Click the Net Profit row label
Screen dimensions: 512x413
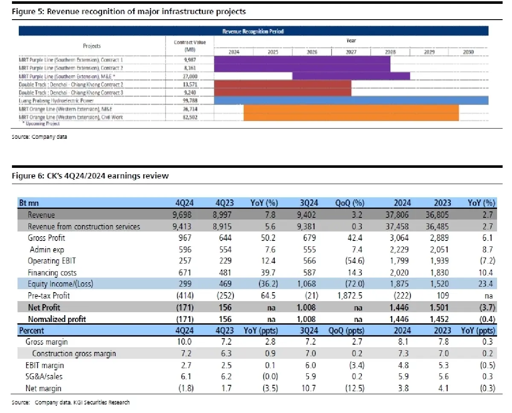pyautogui.click(x=44, y=308)
